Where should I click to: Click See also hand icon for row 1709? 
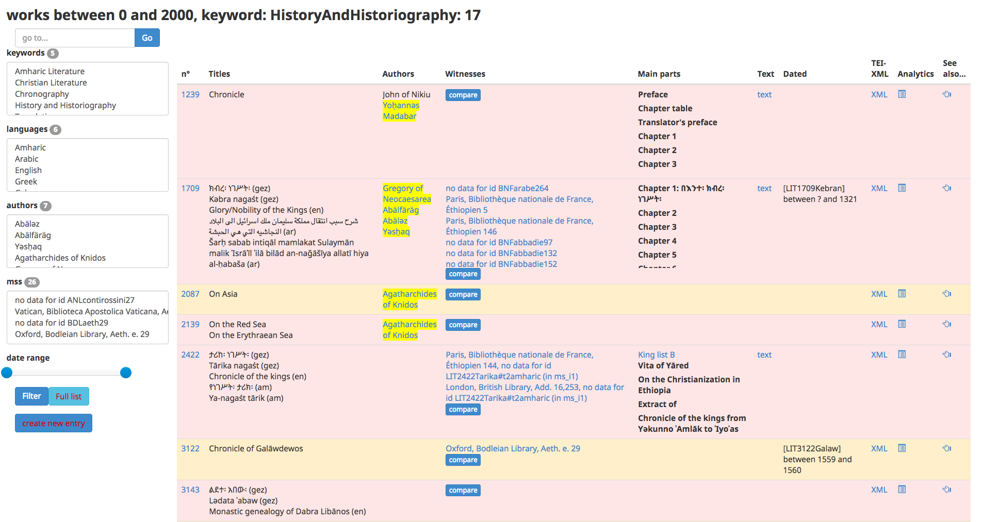(x=947, y=188)
